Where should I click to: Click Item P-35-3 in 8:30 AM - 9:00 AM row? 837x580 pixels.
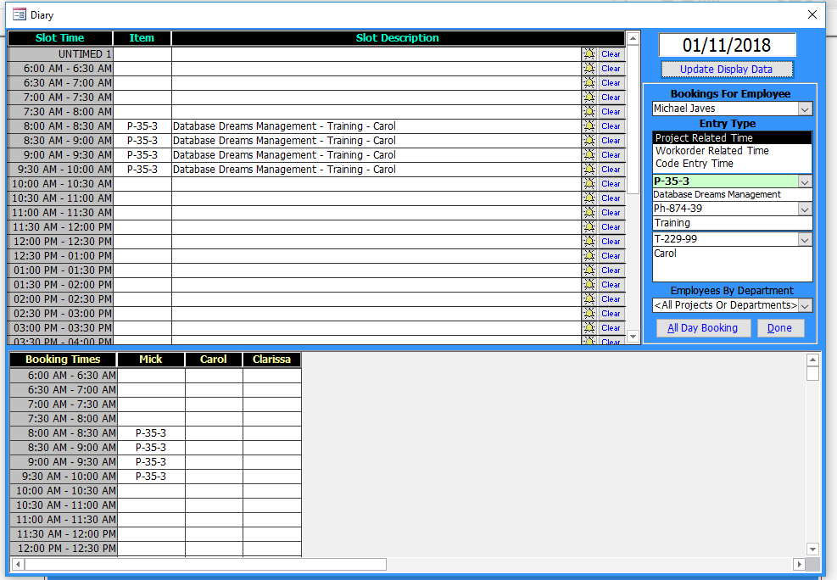(142, 140)
